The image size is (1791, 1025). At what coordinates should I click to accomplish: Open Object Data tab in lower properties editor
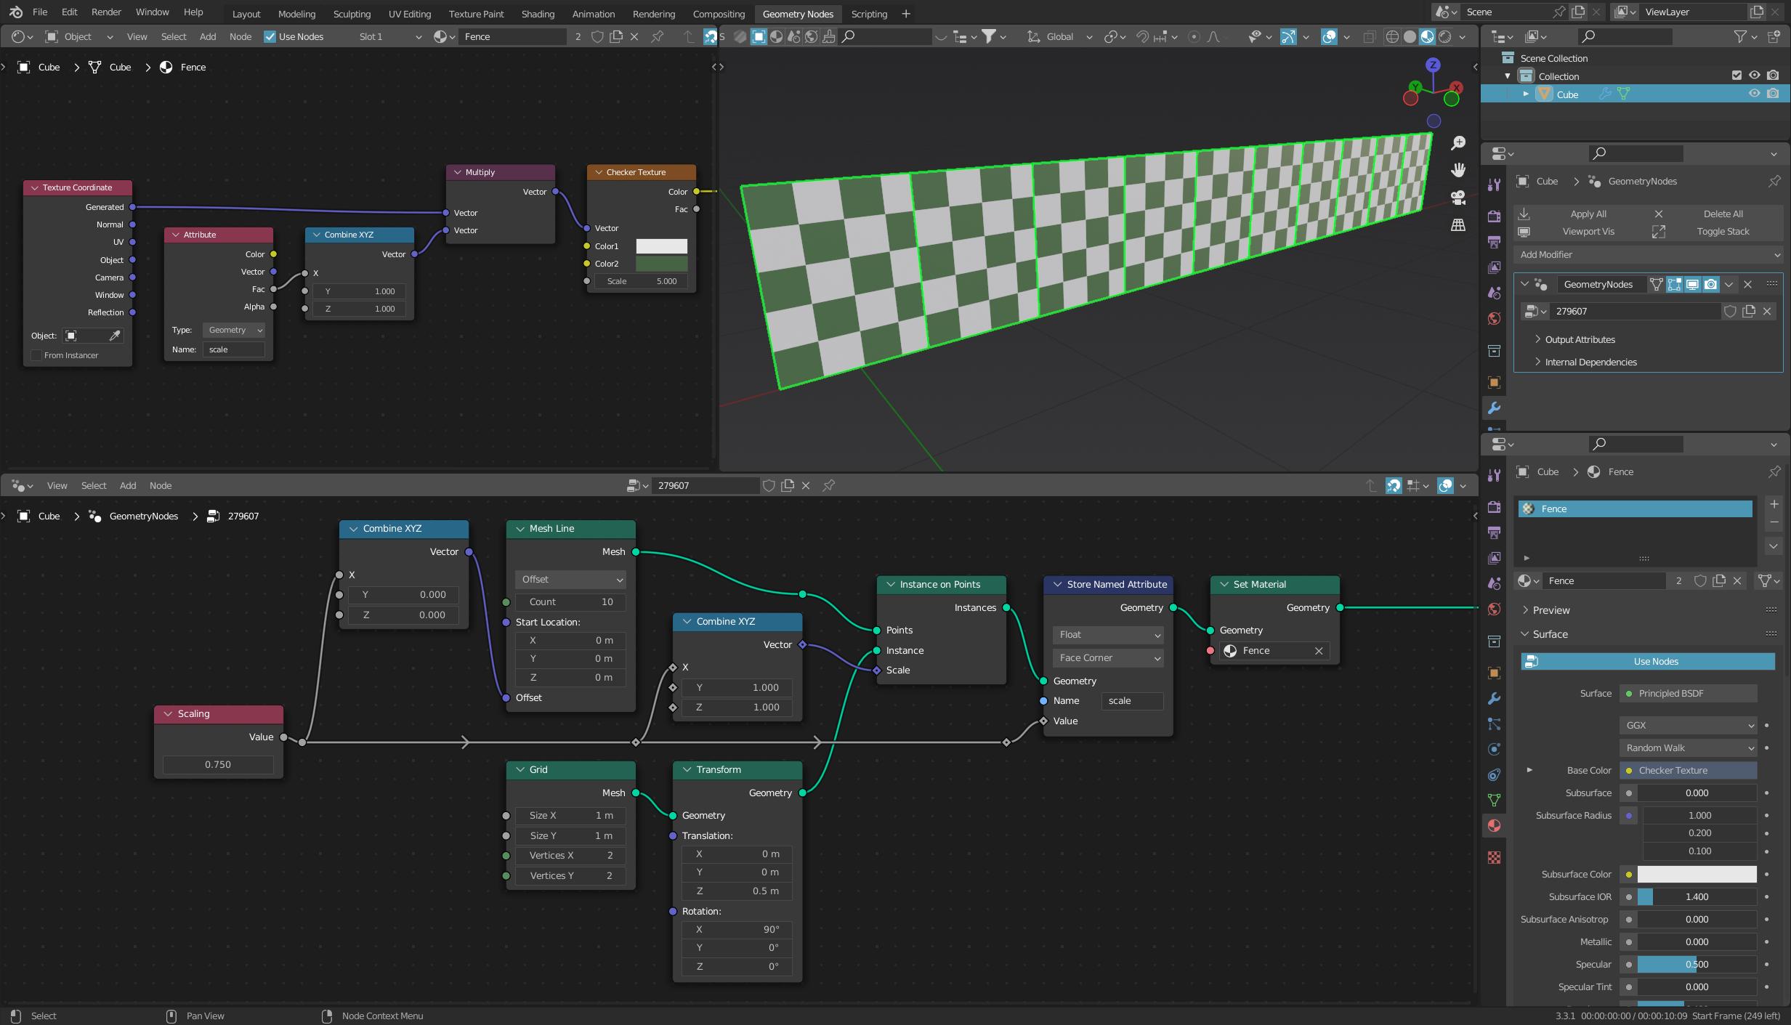(1494, 800)
